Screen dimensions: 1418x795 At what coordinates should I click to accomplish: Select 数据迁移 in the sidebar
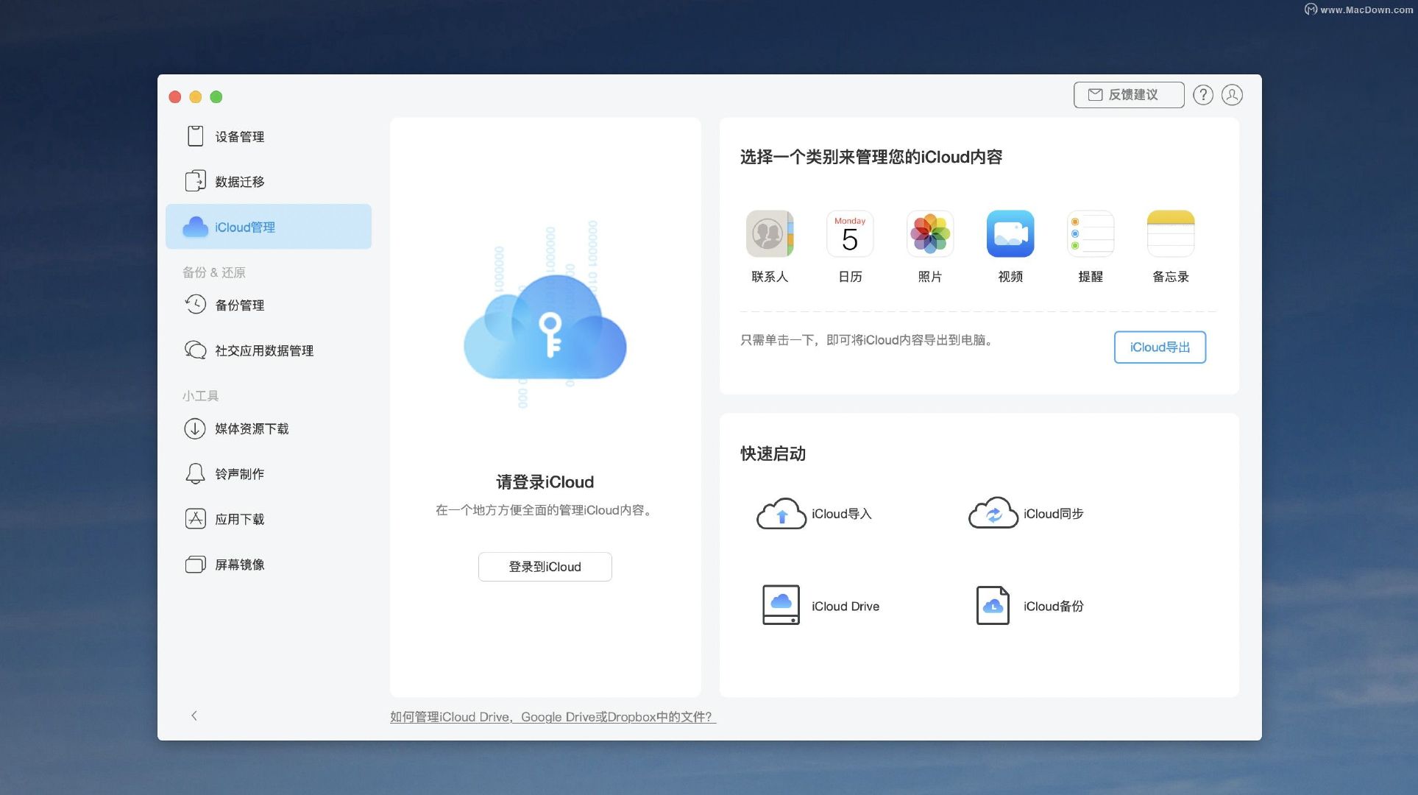[x=269, y=181]
